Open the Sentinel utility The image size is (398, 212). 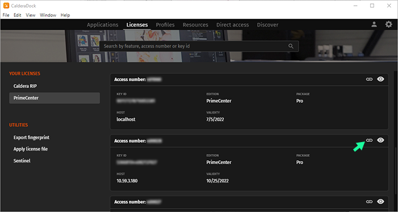(x=22, y=161)
